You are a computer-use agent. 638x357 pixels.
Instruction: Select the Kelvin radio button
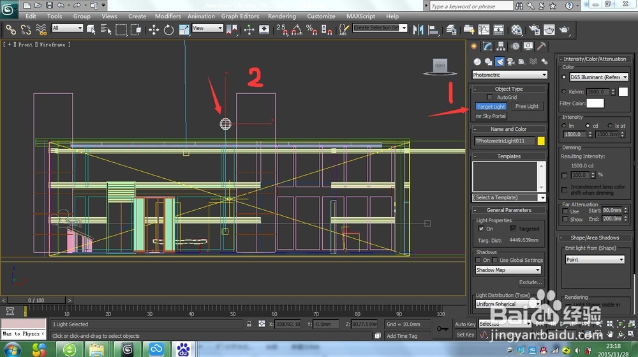pos(564,91)
